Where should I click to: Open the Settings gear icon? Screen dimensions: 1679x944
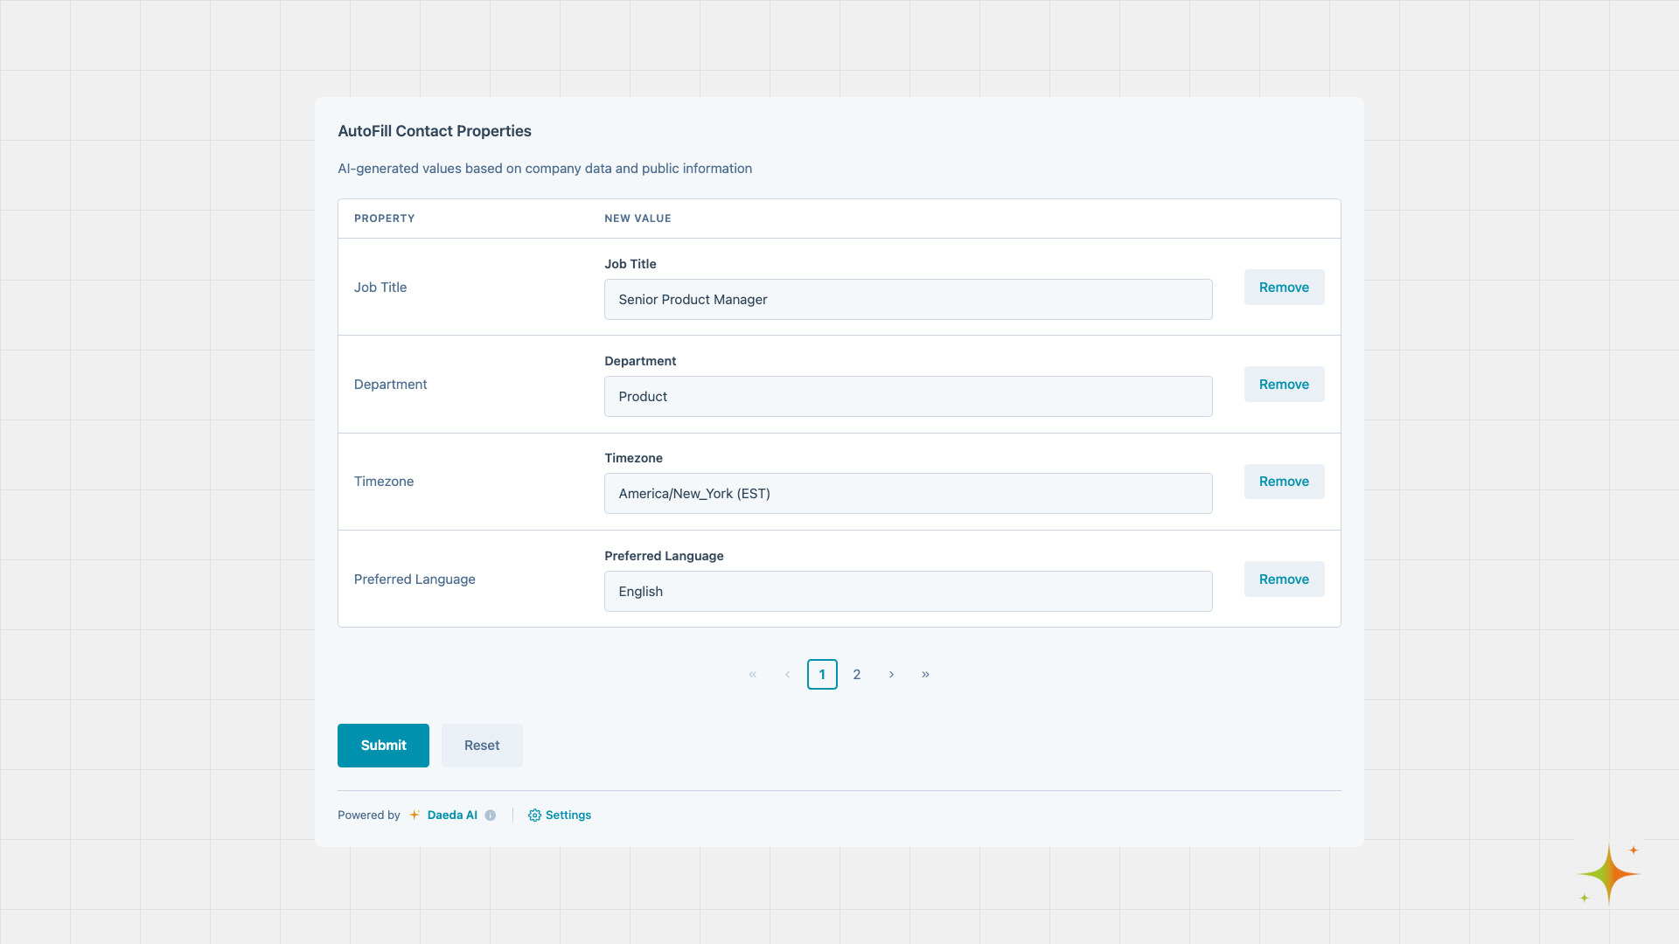click(533, 815)
